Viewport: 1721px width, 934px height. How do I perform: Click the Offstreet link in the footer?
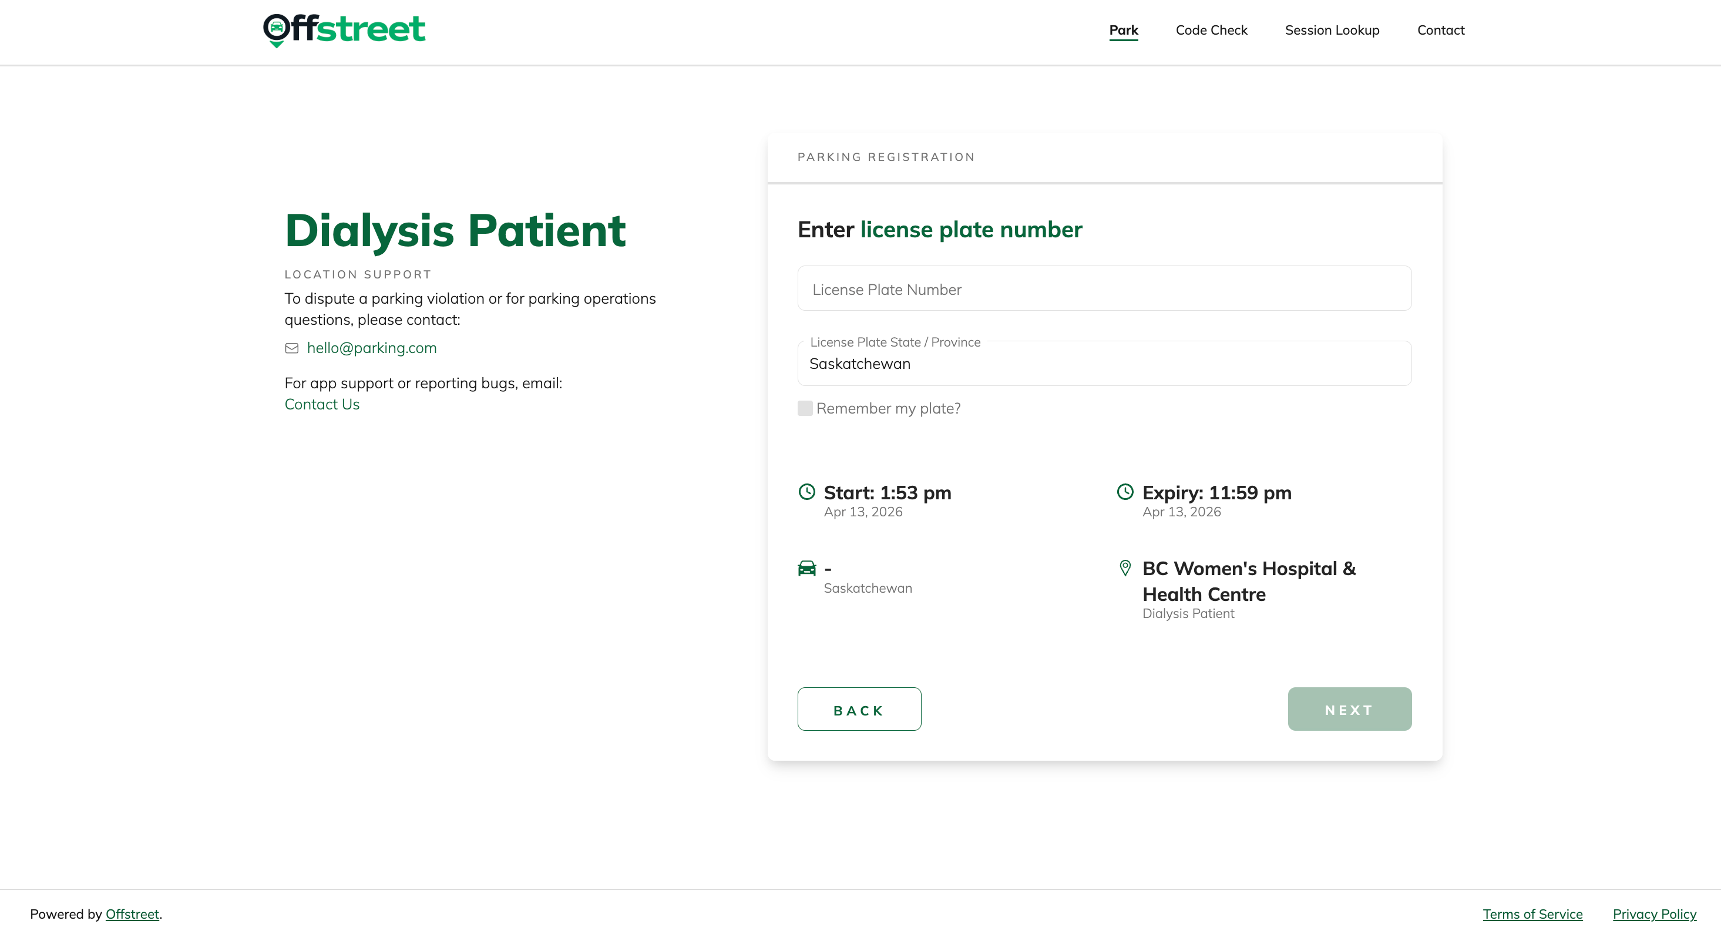[x=132, y=913]
